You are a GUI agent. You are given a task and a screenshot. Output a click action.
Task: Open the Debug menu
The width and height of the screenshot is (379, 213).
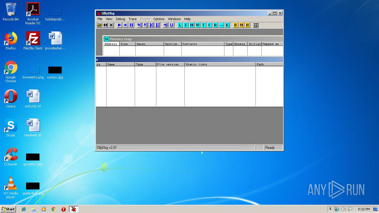coord(121,19)
